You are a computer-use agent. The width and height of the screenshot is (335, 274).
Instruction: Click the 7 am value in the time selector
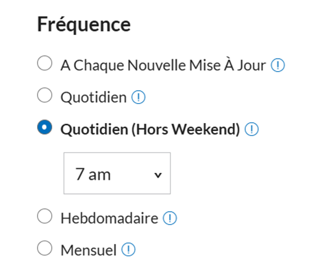point(93,174)
